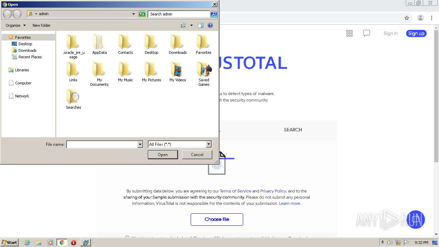Screen dimensions: 439x247
Task: Click the Forward navigation arrow in dialog
Action: (17, 14)
